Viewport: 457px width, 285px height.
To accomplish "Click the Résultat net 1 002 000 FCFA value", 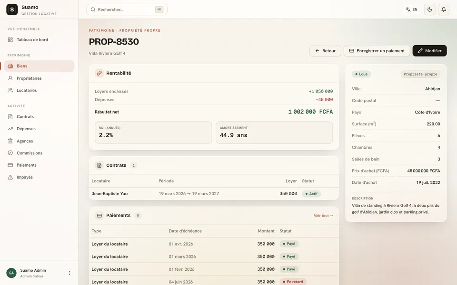I will click(x=310, y=112).
